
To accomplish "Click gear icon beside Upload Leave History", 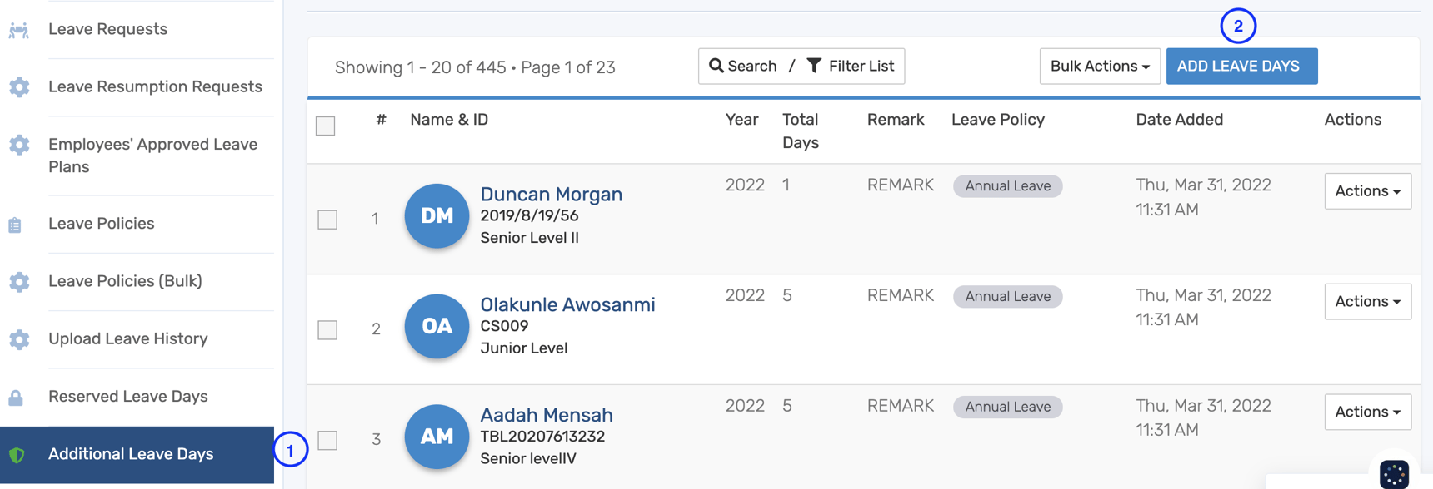I will pos(19,339).
